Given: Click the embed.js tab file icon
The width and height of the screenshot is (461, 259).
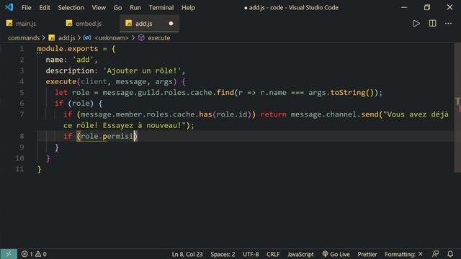Looking at the screenshot, I should coord(69,23).
